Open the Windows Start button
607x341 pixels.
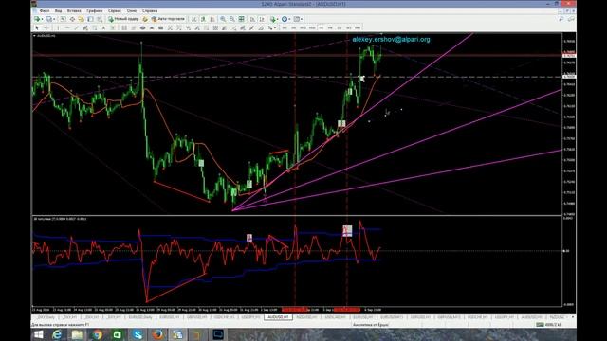pos(39,334)
